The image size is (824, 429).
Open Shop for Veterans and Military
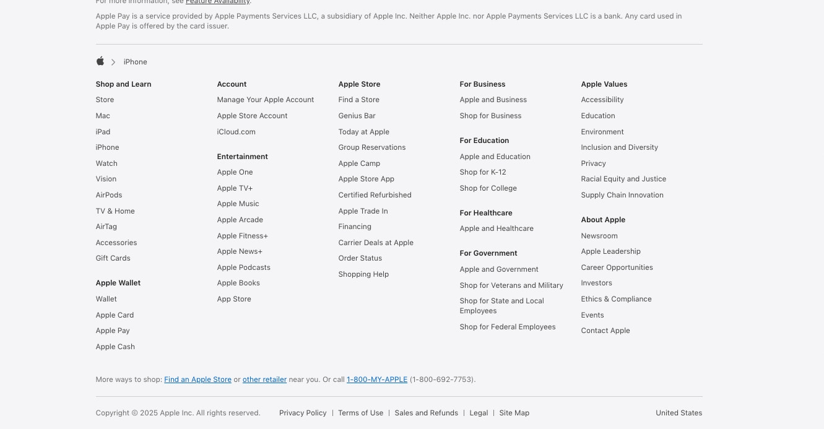[511, 285]
